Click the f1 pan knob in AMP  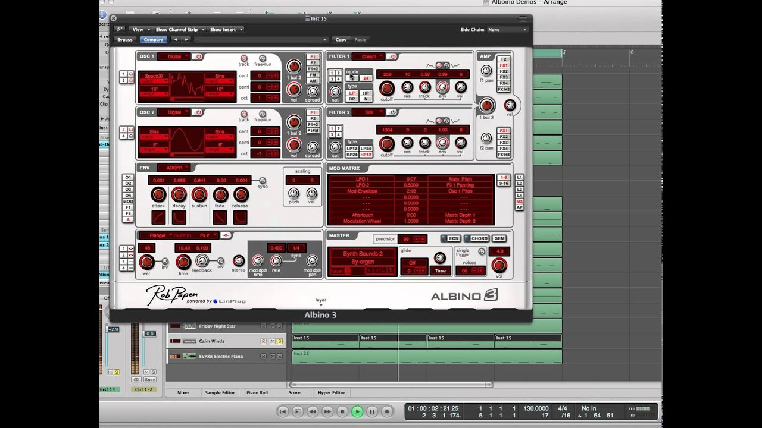pos(486,70)
